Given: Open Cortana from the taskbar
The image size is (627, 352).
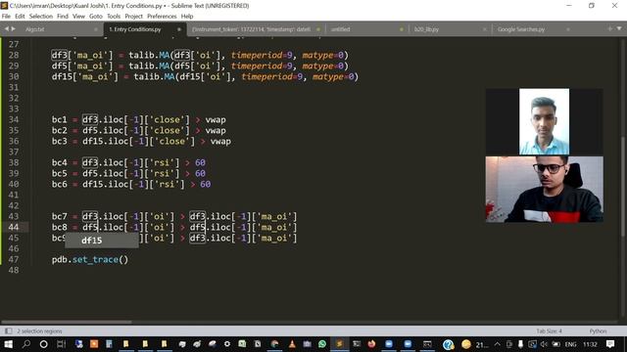Looking at the screenshot, I should click(x=43, y=344).
